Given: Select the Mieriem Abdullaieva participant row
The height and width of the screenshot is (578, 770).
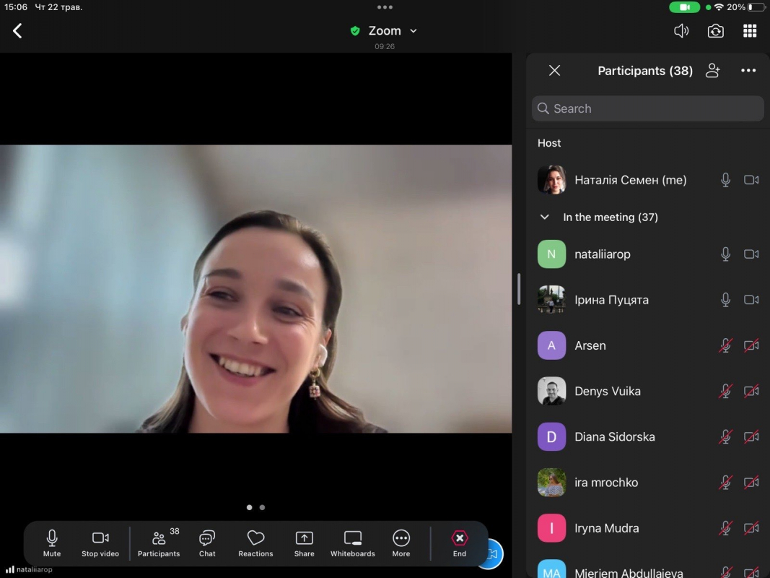Looking at the screenshot, I should click(648, 569).
